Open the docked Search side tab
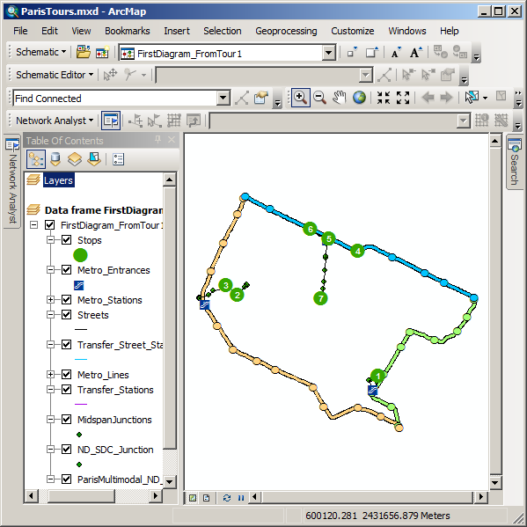Image resolution: width=527 pixels, height=527 pixels. pyautogui.click(x=515, y=163)
